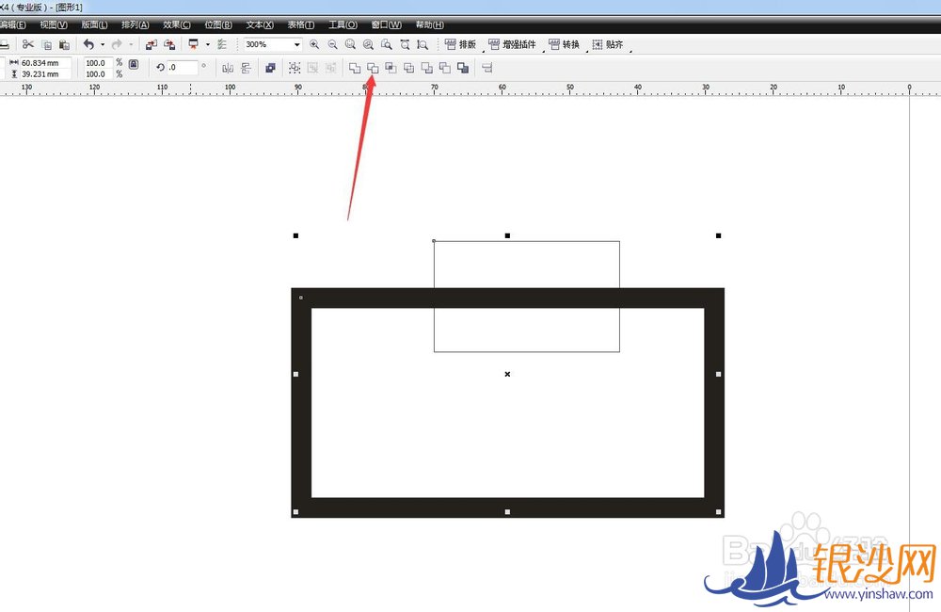Click the Zoom In magnifier icon
Viewport: 941px width, 612px height.
(x=315, y=44)
